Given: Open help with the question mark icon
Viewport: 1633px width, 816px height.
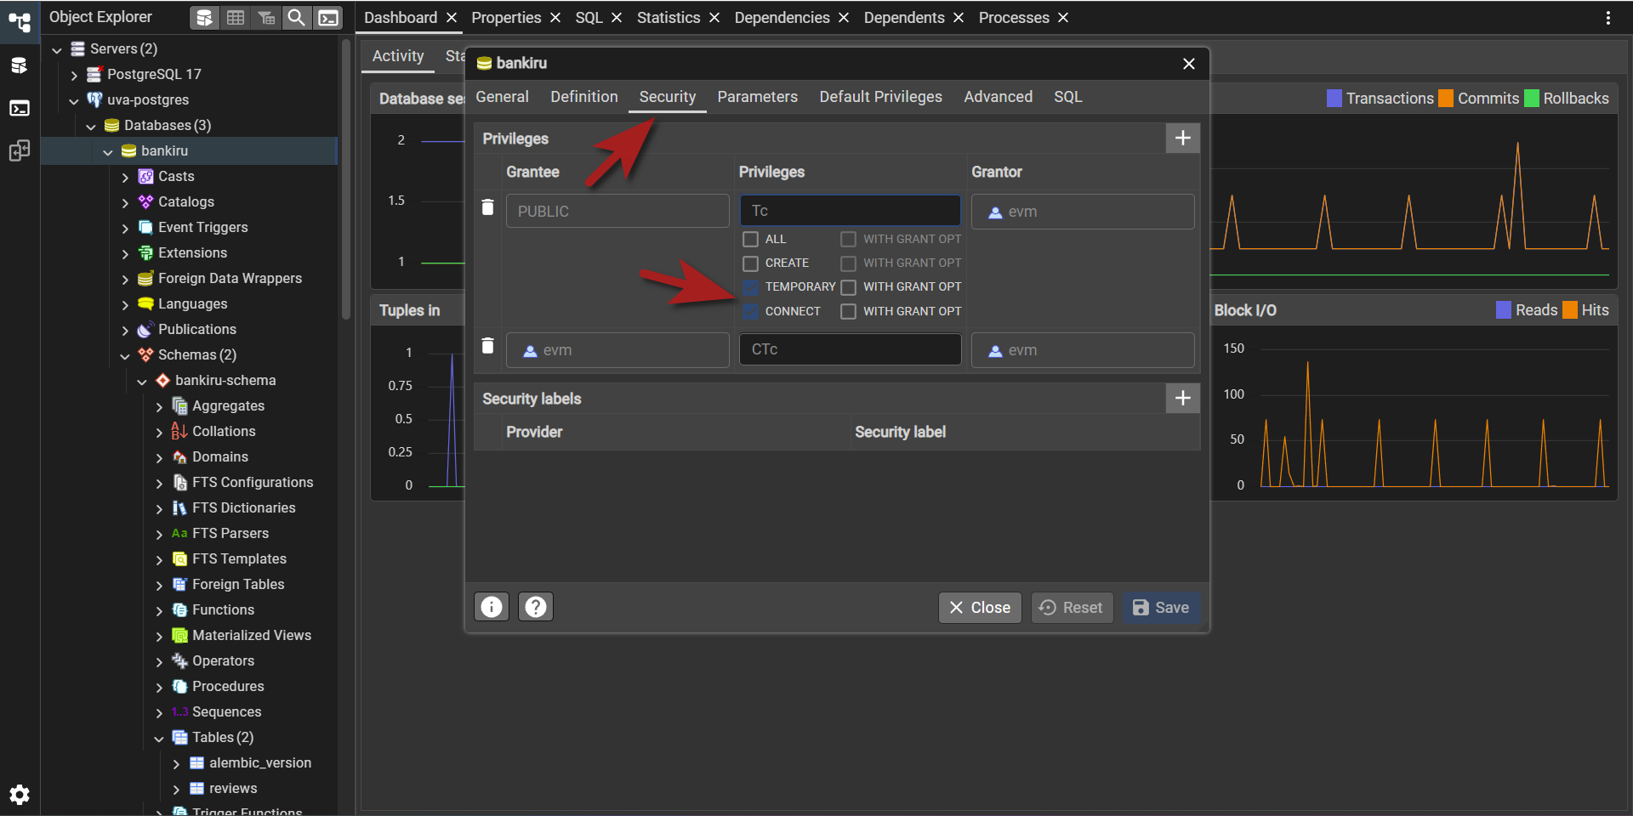Looking at the screenshot, I should point(536,607).
